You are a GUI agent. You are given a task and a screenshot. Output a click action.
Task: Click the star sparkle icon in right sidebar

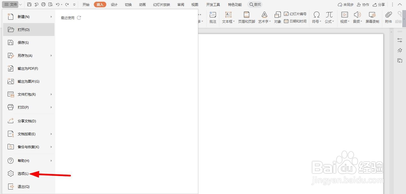(x=400, y=50)
